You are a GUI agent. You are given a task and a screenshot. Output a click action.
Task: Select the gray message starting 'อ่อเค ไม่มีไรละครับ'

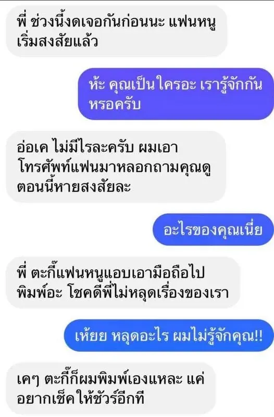(116, 167)
